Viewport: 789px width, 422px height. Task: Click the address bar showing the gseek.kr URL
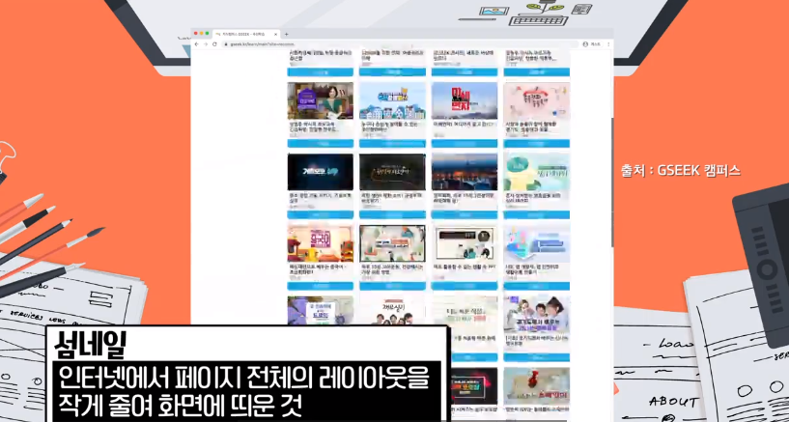pos(400,44)
